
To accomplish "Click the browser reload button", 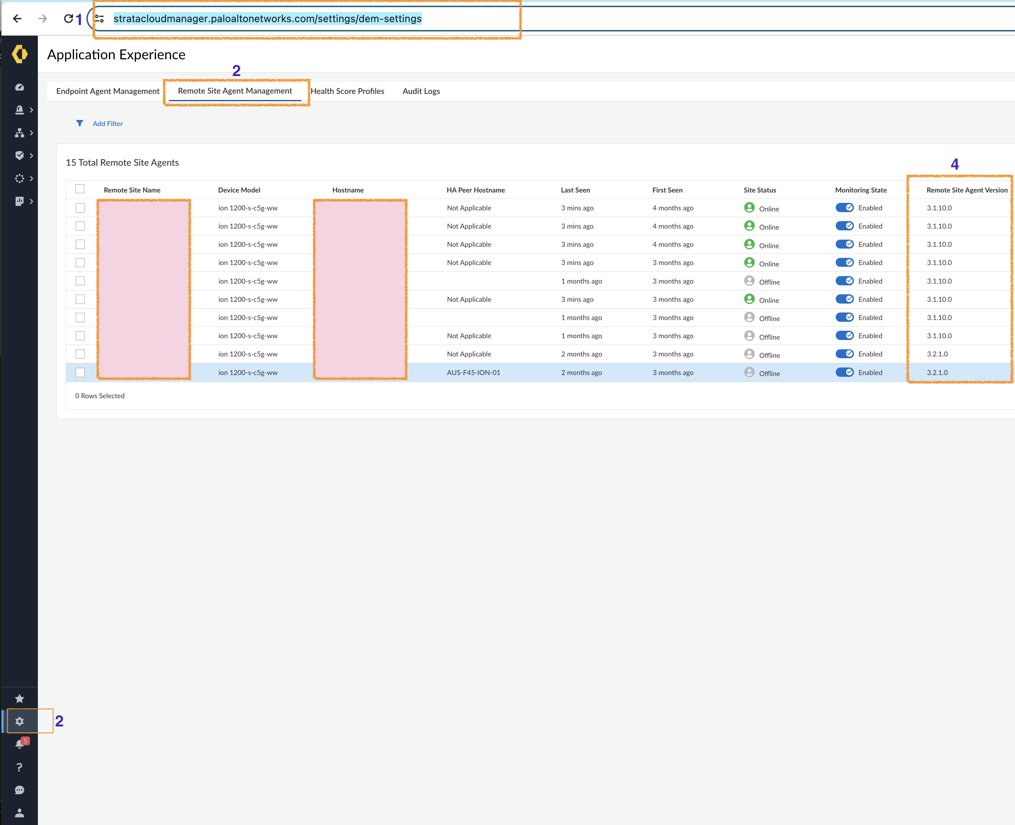I will pyautogui.click(x=69, y=19).
